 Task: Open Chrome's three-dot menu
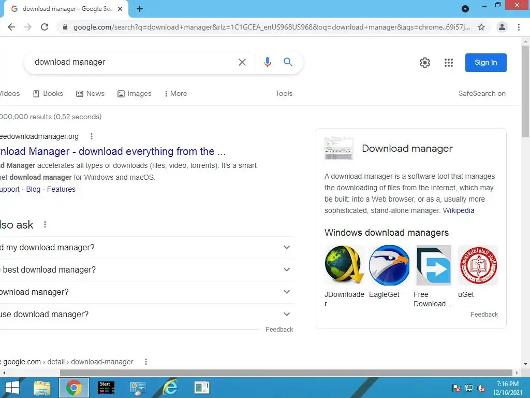[x=519, y=27]
